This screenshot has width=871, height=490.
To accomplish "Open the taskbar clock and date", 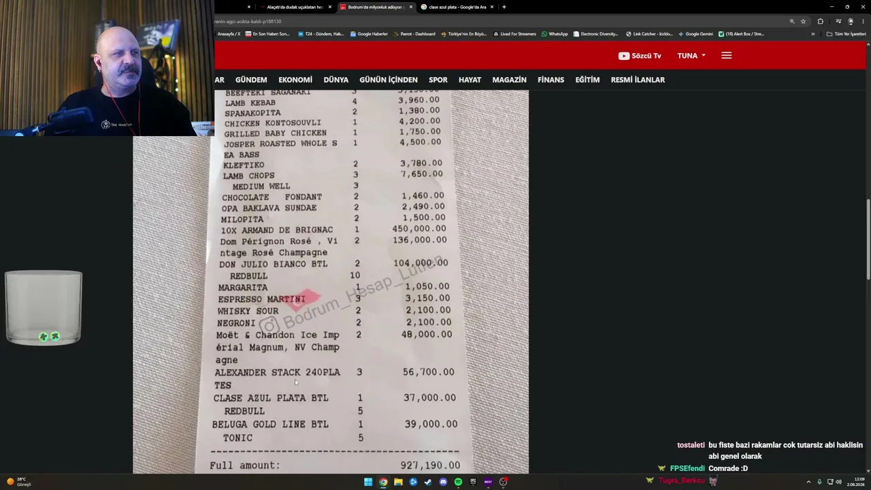I will point(855,482).
